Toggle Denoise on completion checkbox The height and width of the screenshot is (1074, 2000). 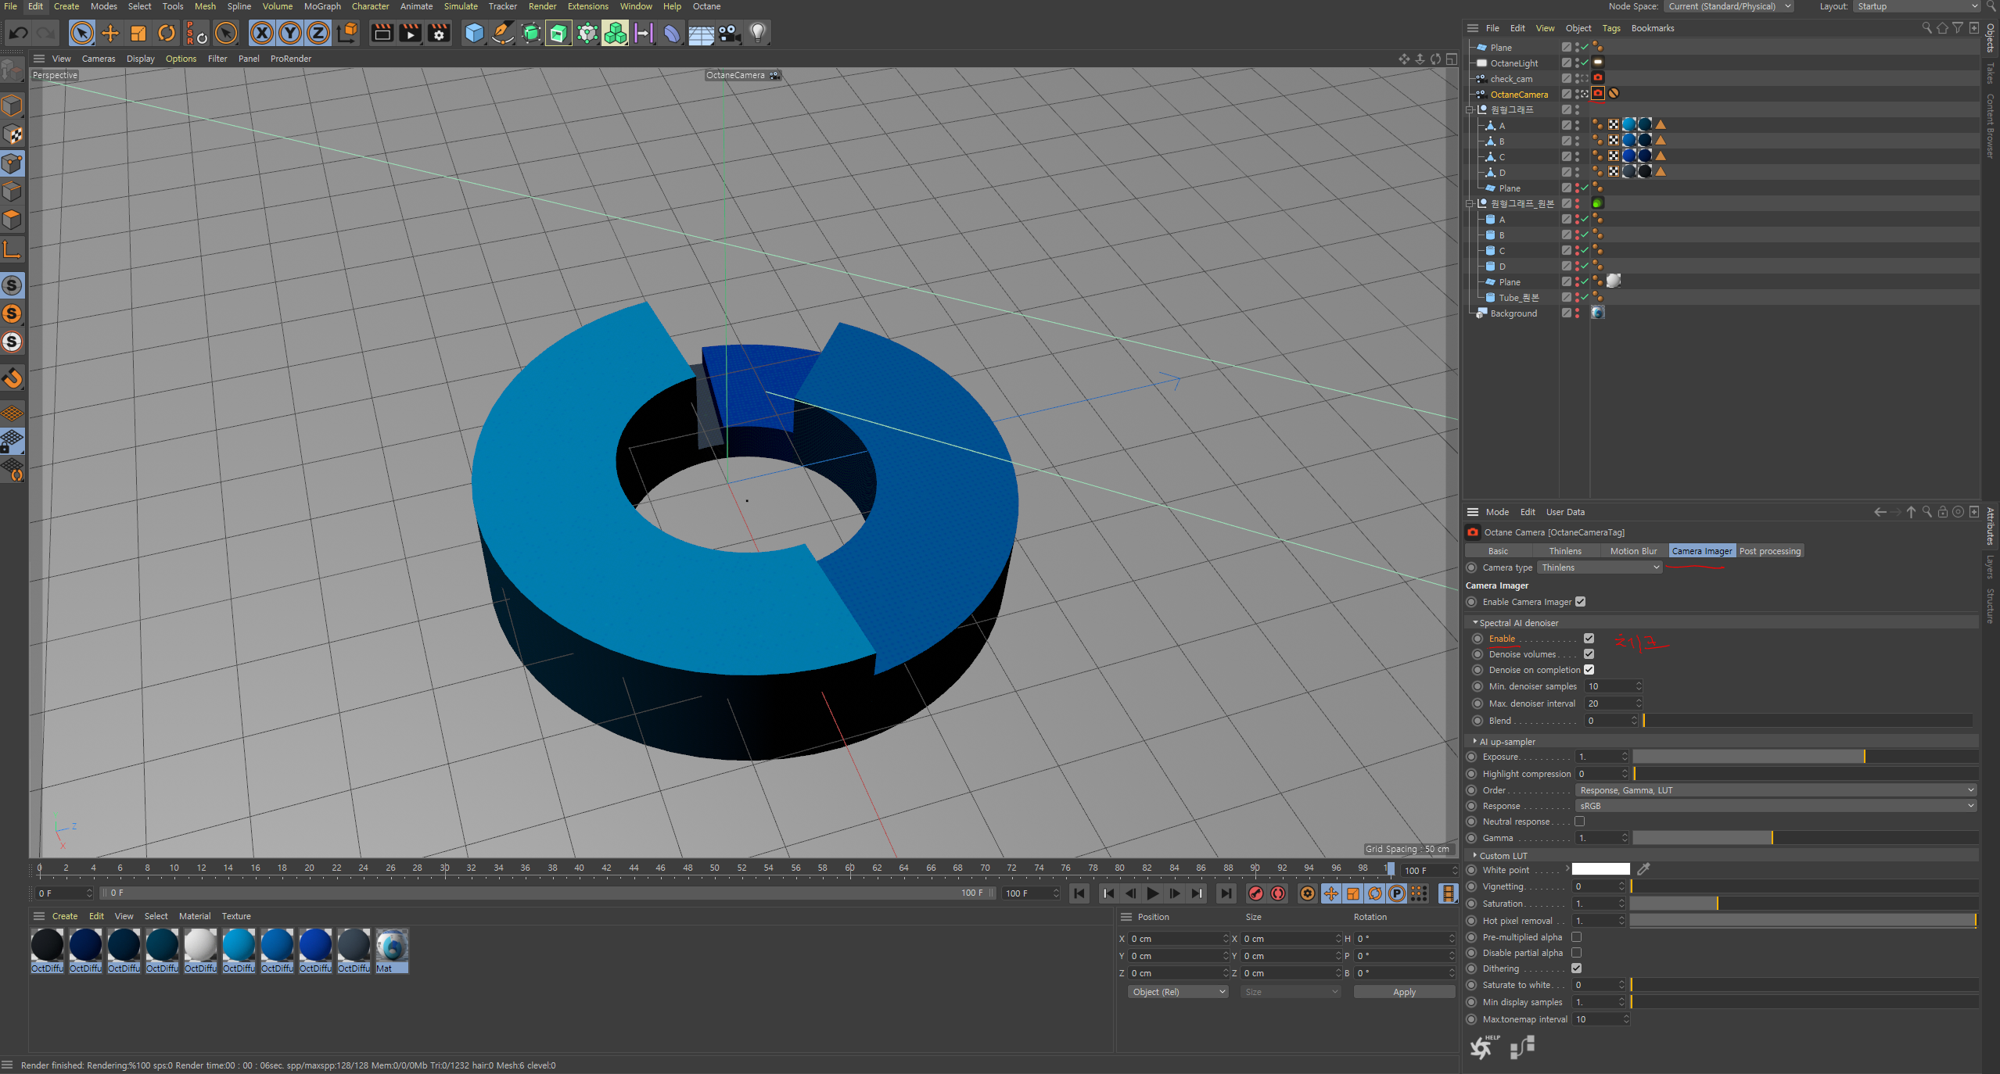pos(1589,670)
